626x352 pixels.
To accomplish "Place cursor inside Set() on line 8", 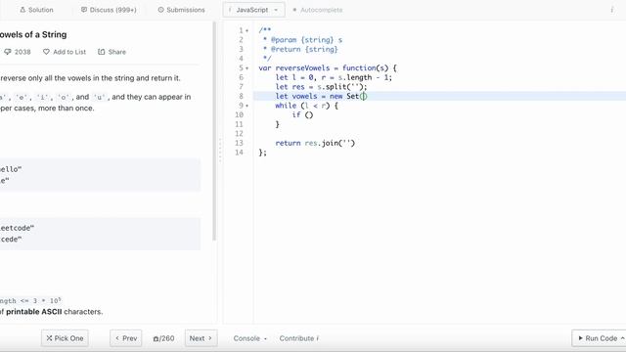I will [x=364, y=96].
